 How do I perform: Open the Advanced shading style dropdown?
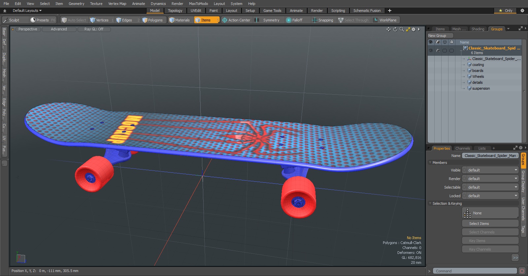click(x=59, y=29)
